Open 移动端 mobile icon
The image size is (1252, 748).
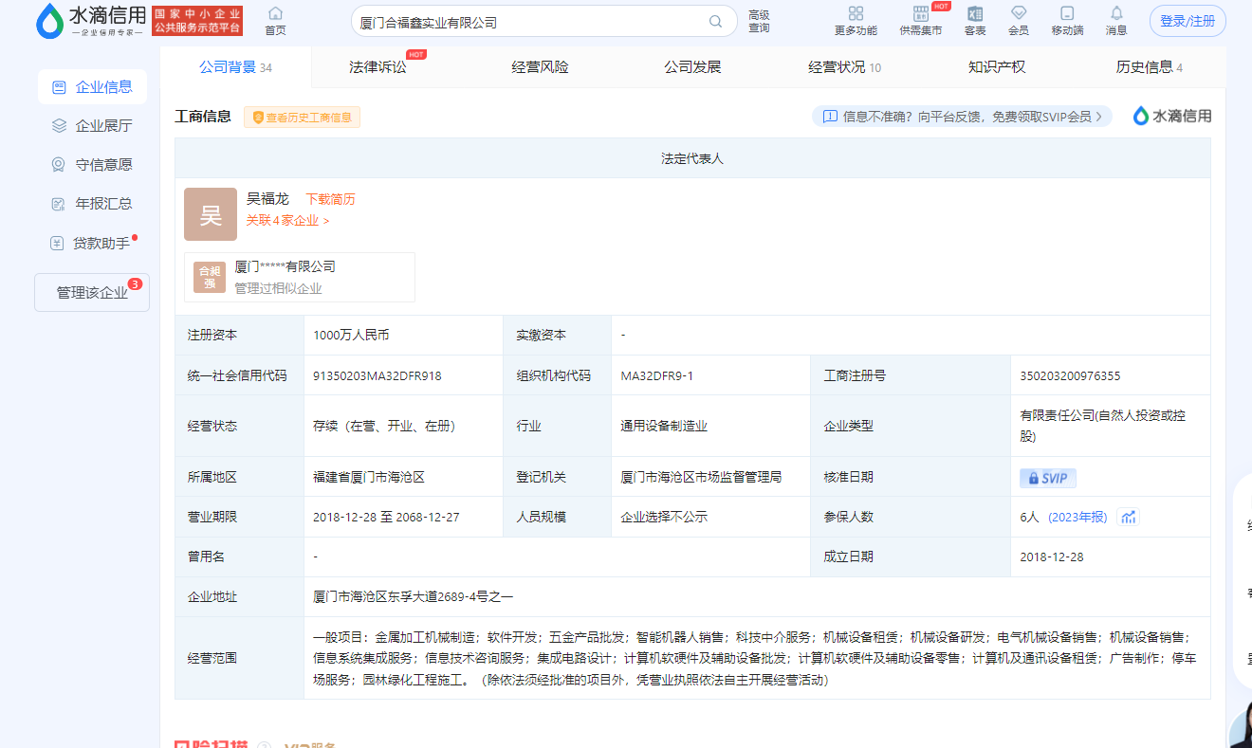[1067, 21]
